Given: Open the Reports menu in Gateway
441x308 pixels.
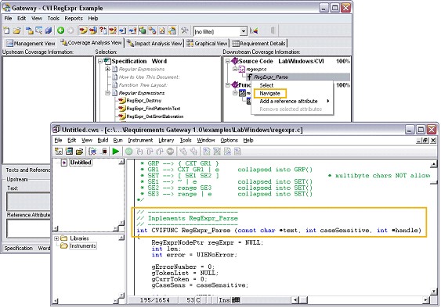Looking at the screenshot, I should [x=74, y=18].
